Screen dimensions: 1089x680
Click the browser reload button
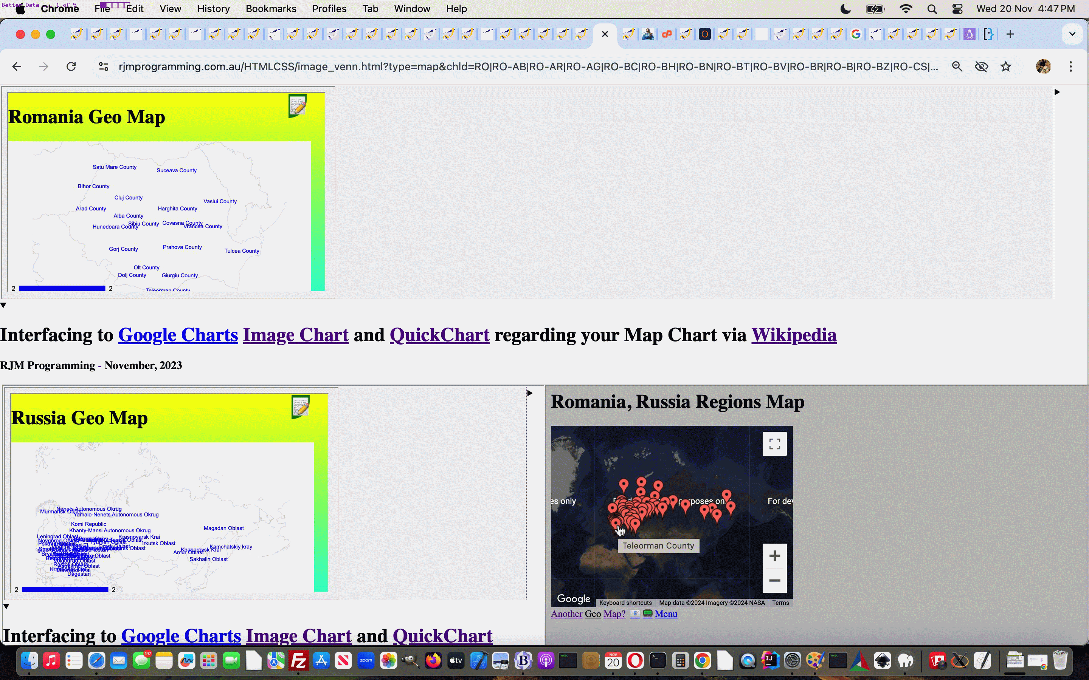tap(71, 66)
